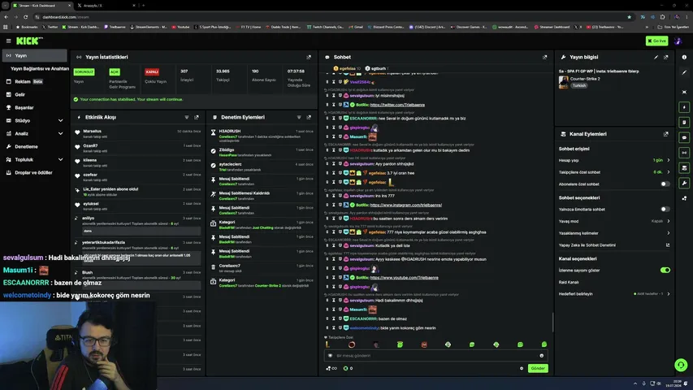Click the Counter-Strike 2 category thumbnail

pyautogui.click(x=564, y=82)
